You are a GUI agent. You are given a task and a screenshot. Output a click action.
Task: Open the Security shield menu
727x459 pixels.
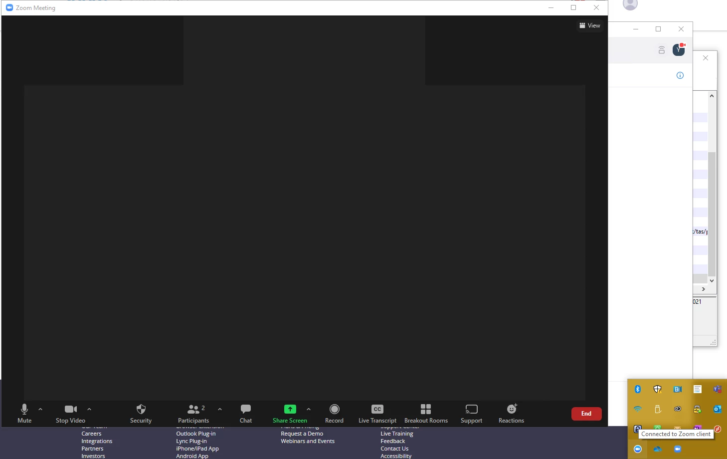pyautogui.click(x=141, y=414)
